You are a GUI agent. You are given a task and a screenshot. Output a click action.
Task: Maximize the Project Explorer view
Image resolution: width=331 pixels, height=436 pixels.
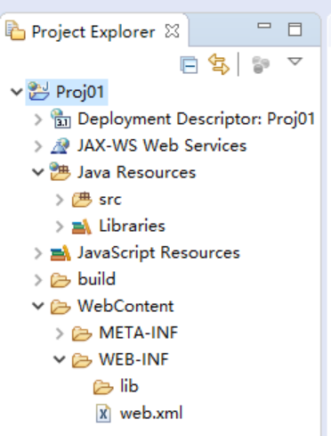click(x=295, y=29)
